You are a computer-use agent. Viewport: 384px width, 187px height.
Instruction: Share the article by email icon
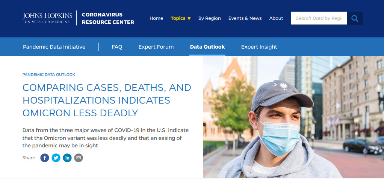pyautogui.click(x=79, y=158)
